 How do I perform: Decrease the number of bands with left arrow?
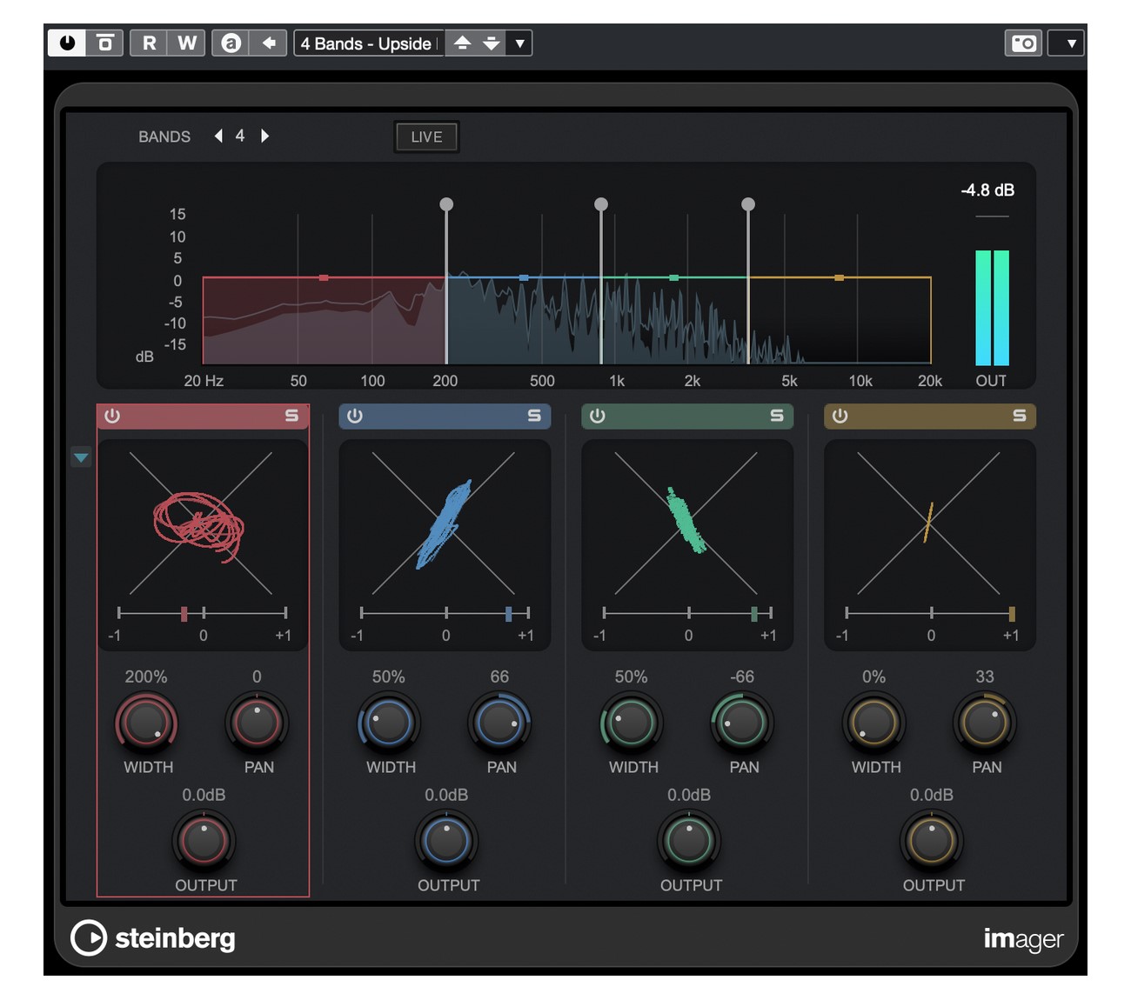coord(218,136)
